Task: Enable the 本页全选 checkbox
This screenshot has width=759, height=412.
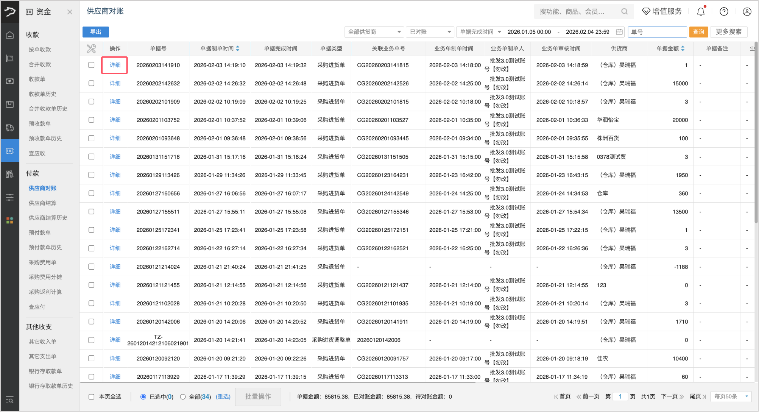Action: [x=91, y=396]
